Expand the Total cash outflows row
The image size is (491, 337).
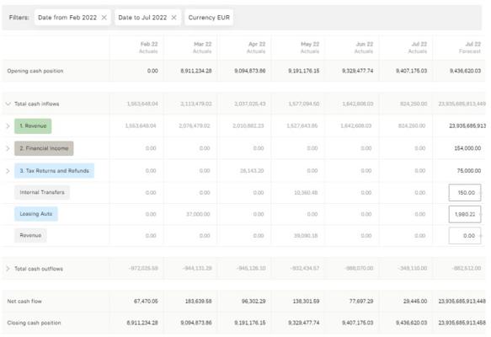[8, 269]
